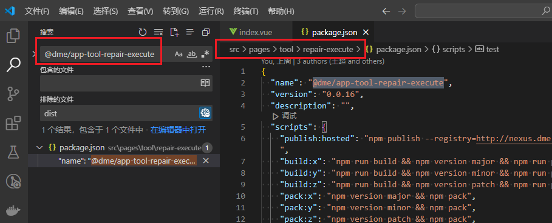Image resolution: width=552 pixels, height=223 pixels.
Task: Open the remote explorer icon above Docker
Action: coord(13,182)
